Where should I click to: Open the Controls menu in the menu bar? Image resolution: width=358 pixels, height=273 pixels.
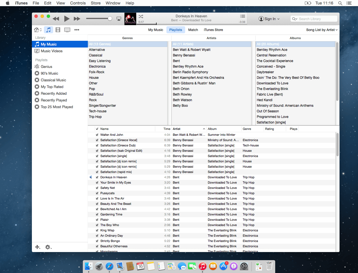(x=78, y=3)
